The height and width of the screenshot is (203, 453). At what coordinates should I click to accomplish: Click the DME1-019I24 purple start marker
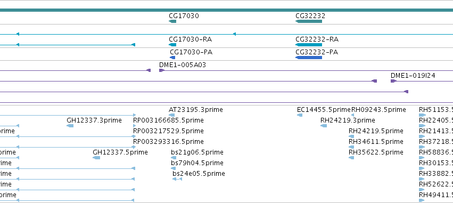point(393,81)
